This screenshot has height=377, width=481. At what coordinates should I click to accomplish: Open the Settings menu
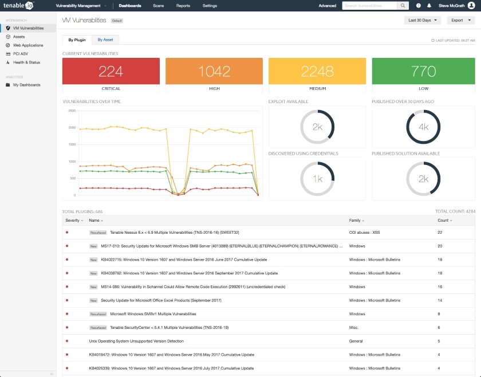[210, 6]
